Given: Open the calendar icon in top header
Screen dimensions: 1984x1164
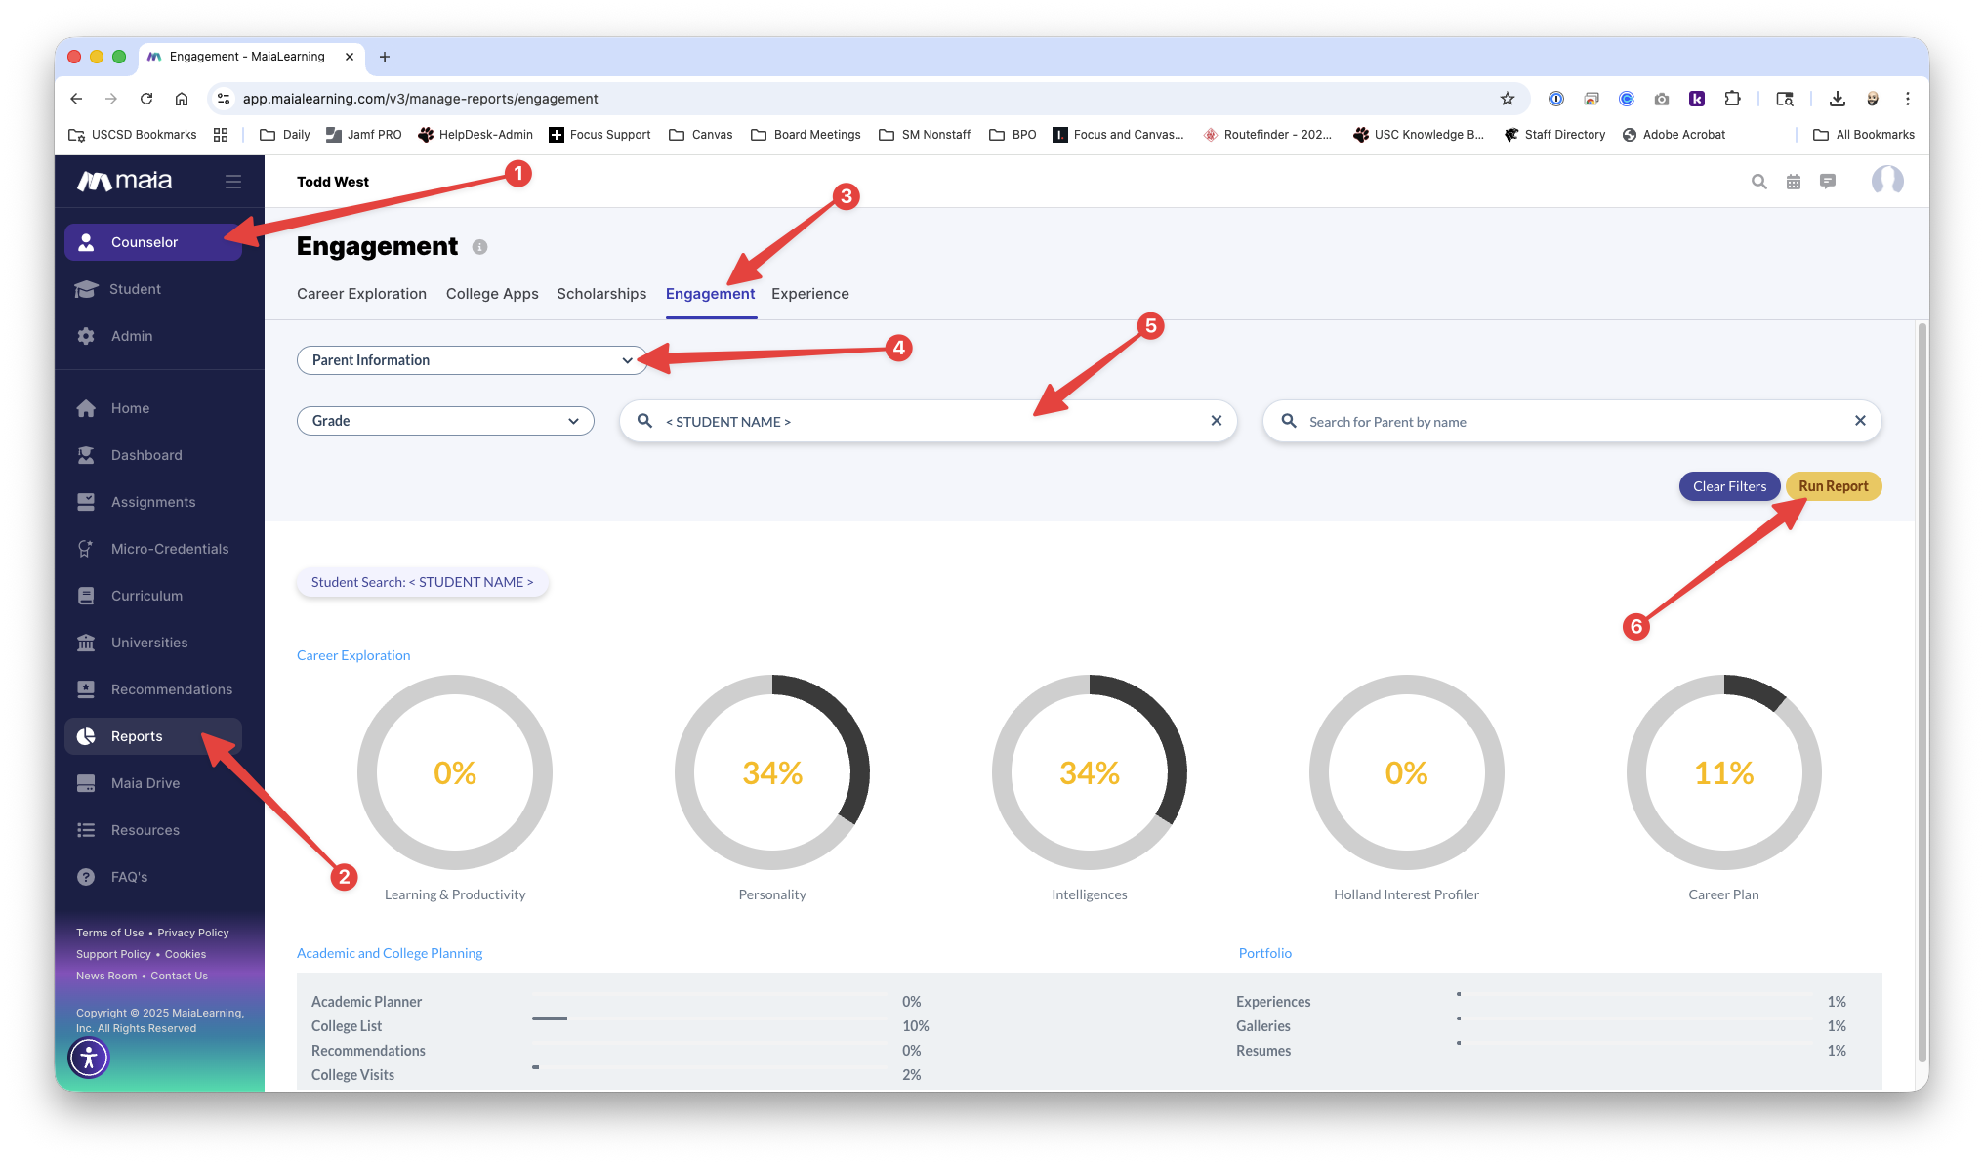Looking at the screenshot, I should (x=1794, y=182).
